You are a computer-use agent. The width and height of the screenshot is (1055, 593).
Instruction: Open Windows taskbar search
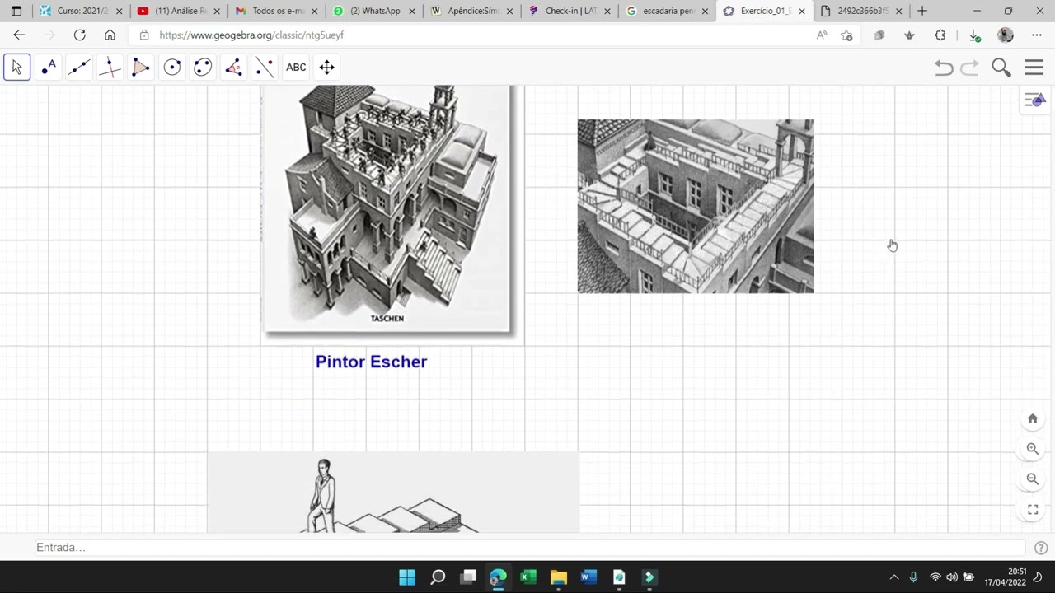coord(438,577)
